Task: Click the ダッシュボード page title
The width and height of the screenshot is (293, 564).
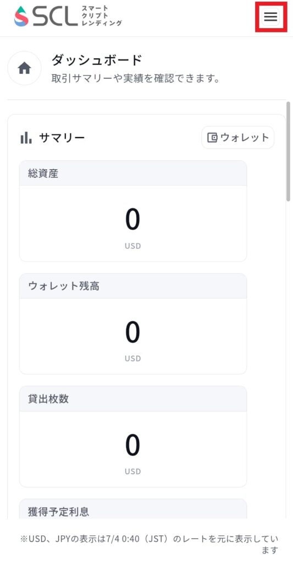Action: click(97, 60)
